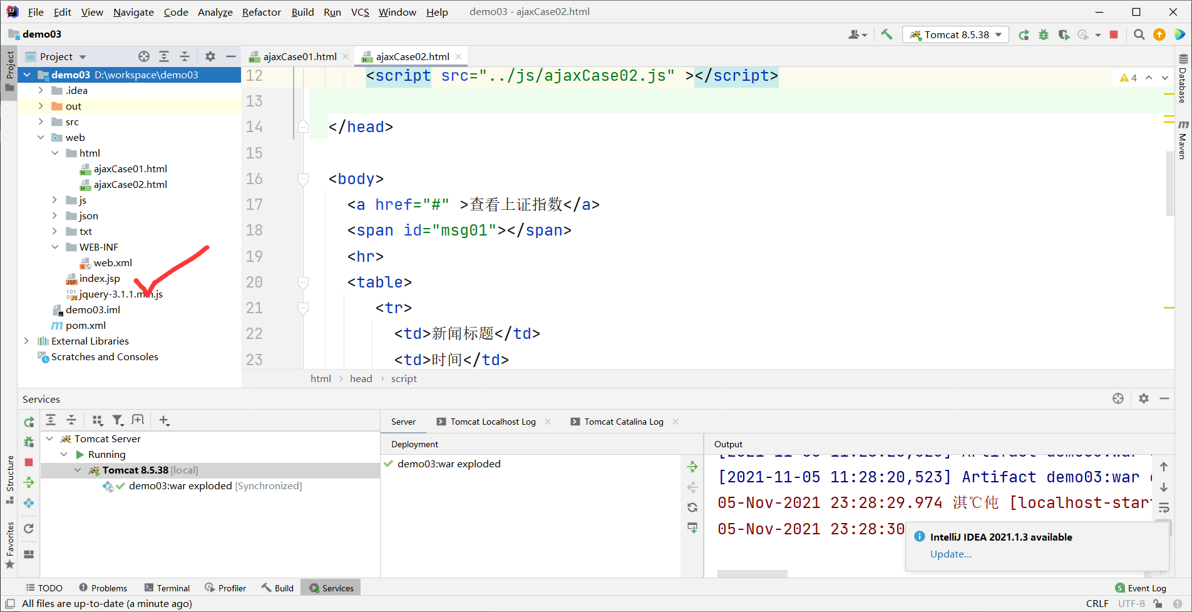Viewport: 1192px width, 612px height.
Task: Click the head breadcrumb below the editor
Action: click(x=361, y=378)
